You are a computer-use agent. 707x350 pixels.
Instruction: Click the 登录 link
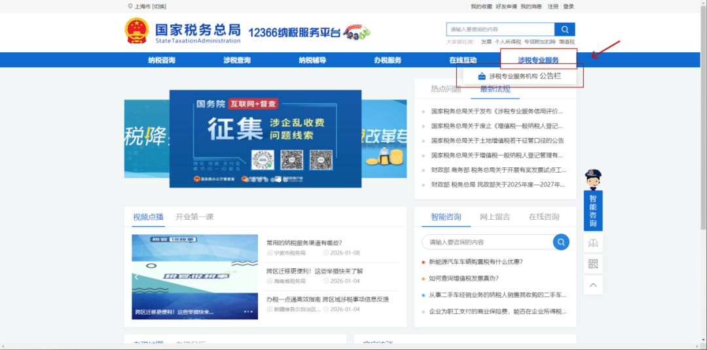point(569,7)
